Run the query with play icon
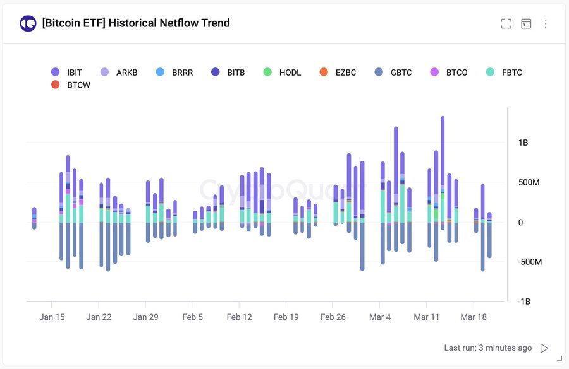The width and height of the screenshot is (569, 369). point(544,348)
